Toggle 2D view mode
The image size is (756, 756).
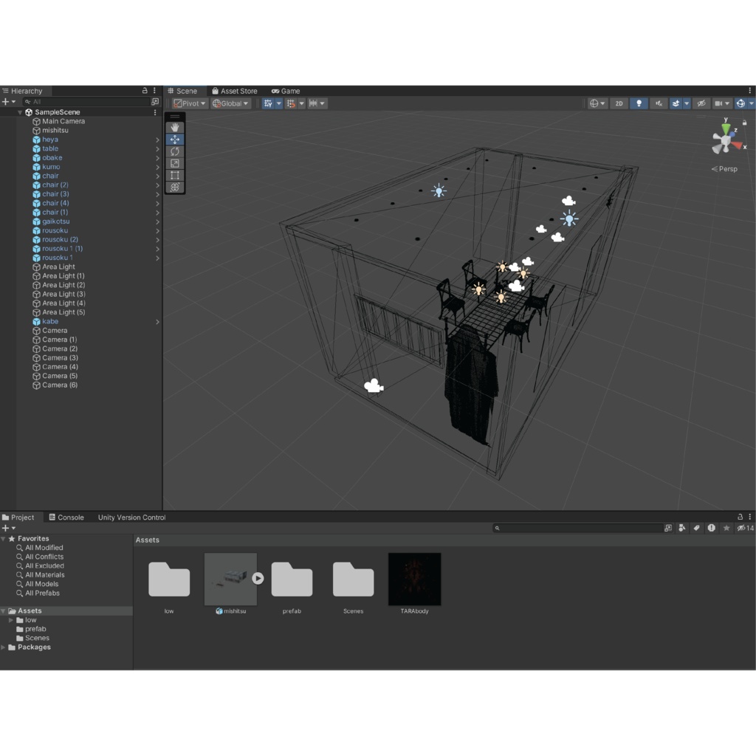619,103
